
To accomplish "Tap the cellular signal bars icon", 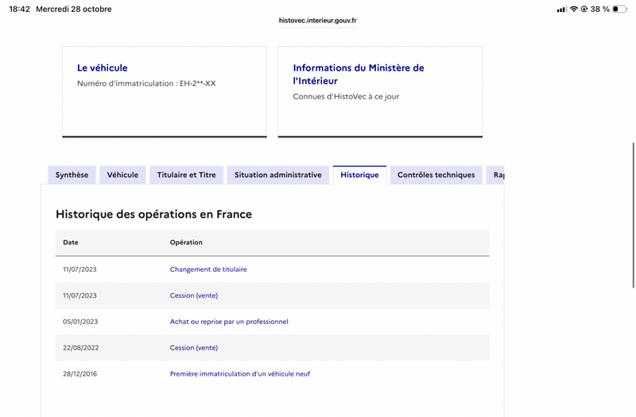I will 561,9.
